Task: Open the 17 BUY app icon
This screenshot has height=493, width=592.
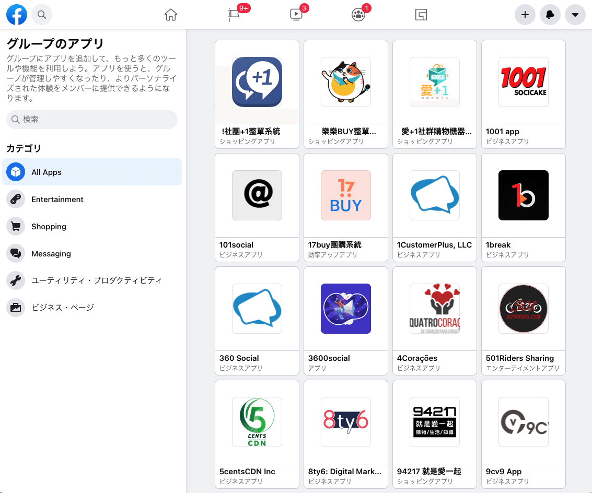Action: pyautogui.click(x=345, y=195)
